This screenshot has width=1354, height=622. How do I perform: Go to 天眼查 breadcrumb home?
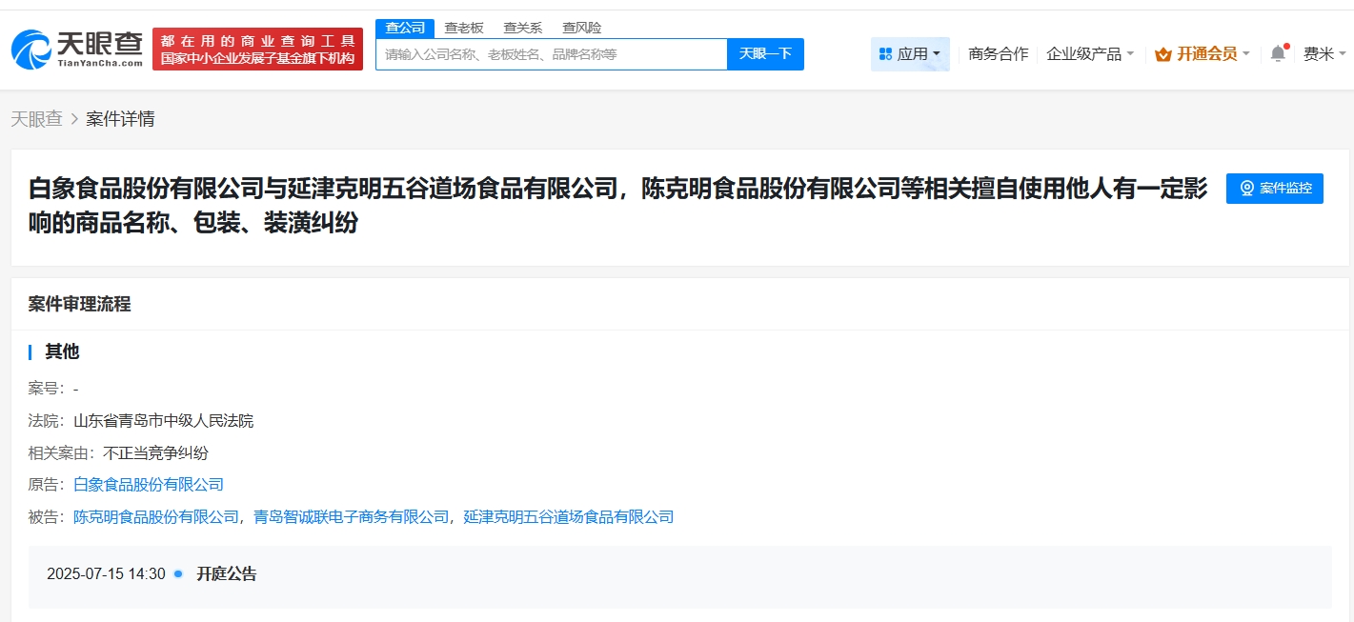click(36, 119)
